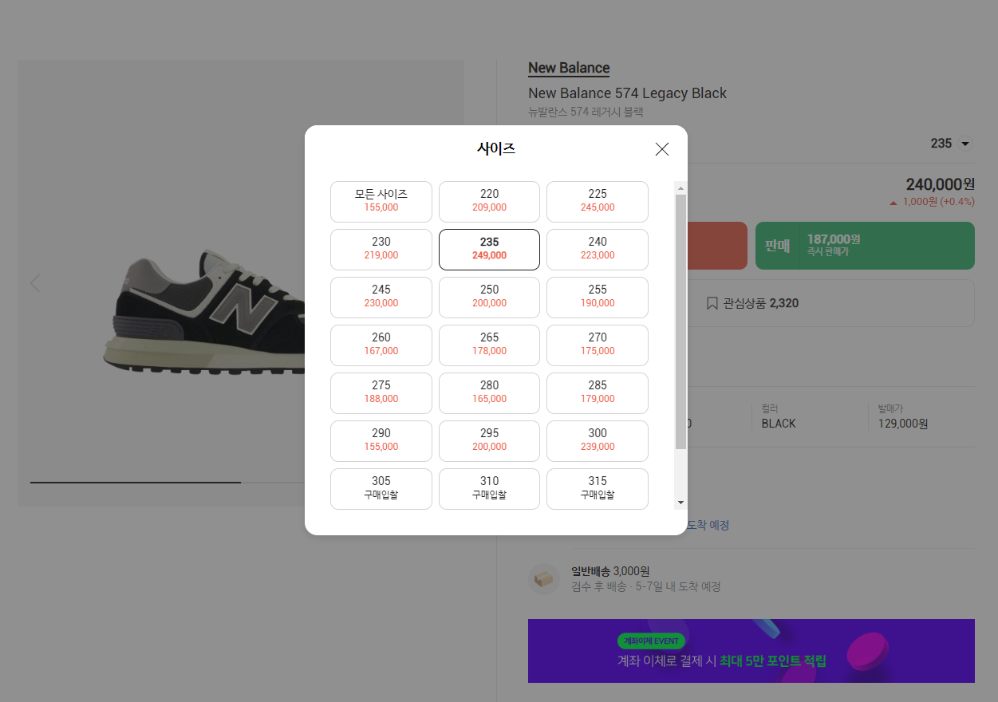998x702 pixels.
Task: Choose size 230 priced 219,000
Action: [x=381, y=250]
